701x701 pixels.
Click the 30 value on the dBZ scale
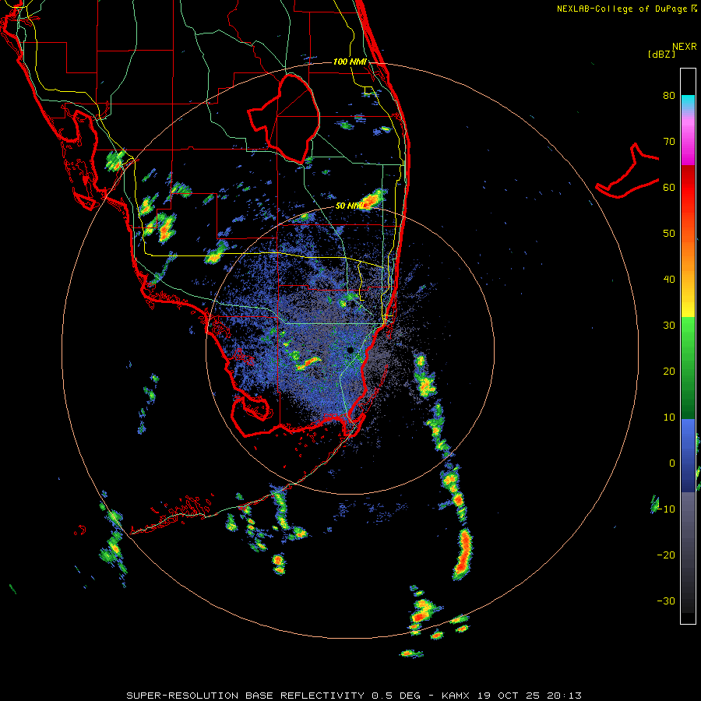tap(669, 326)
